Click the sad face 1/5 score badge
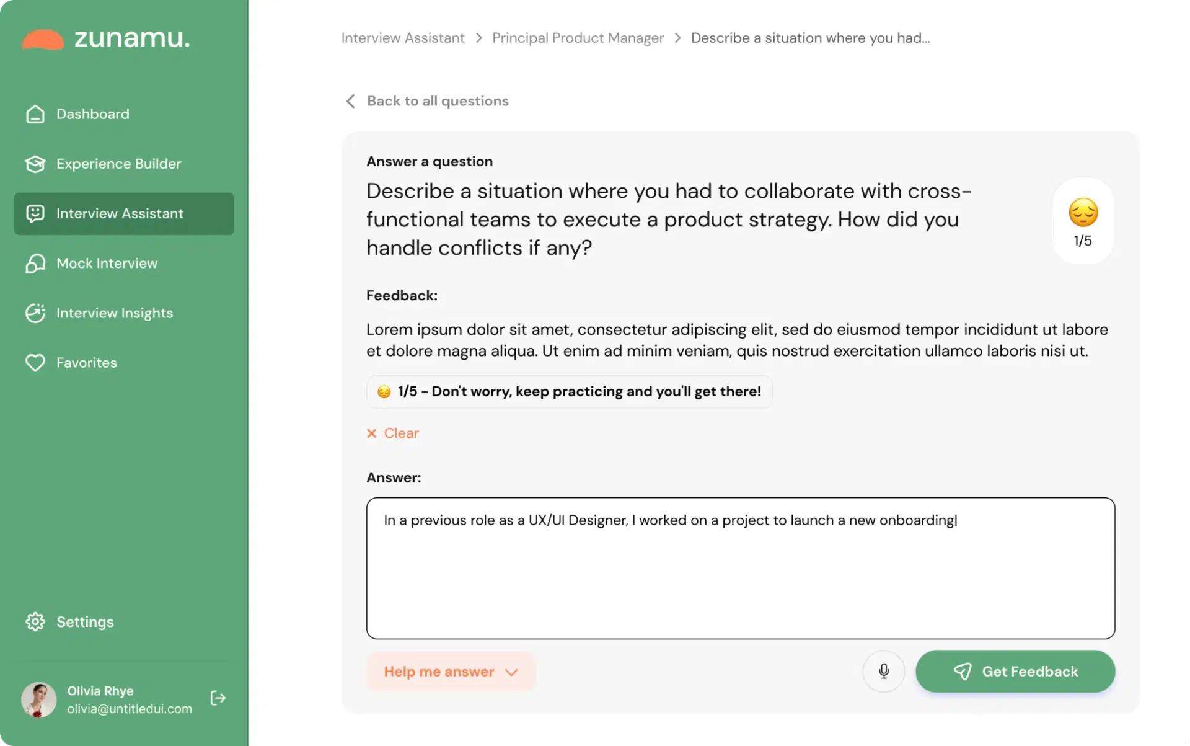 (x=1083, y=221)
